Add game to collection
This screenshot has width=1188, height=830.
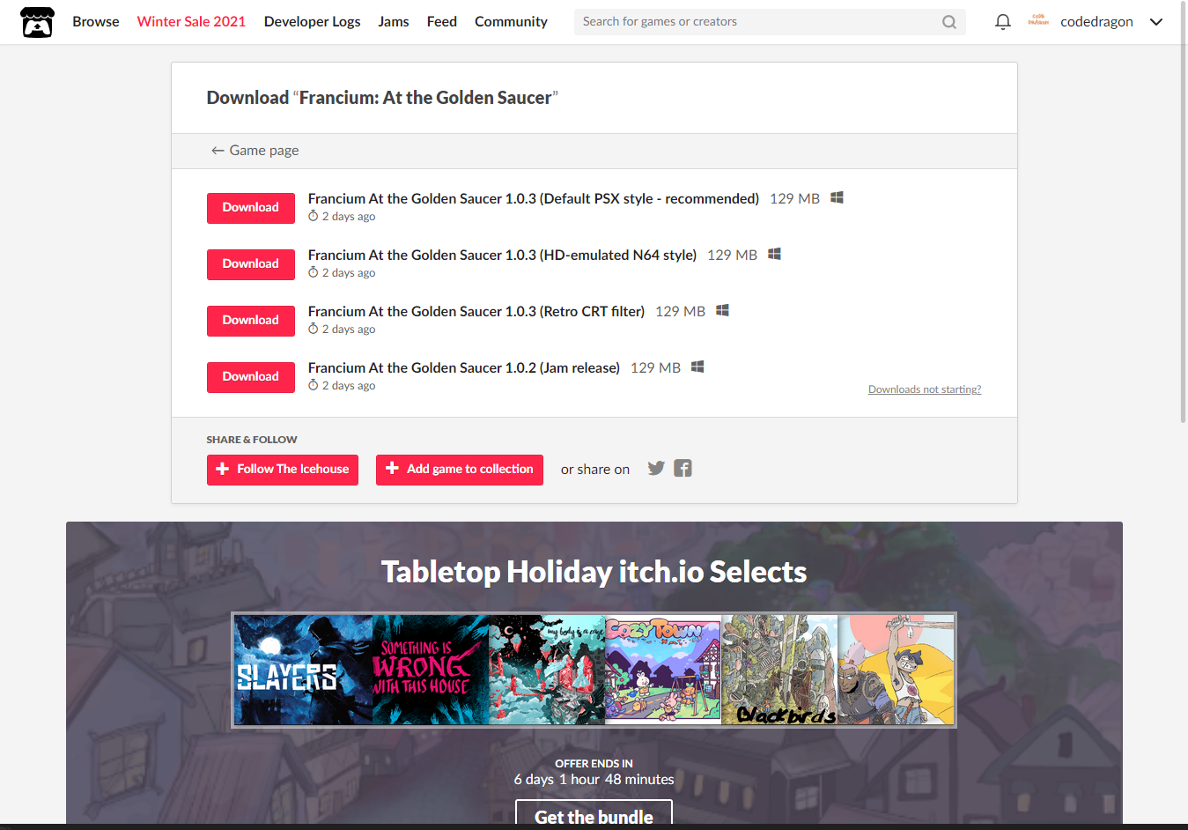460,470
